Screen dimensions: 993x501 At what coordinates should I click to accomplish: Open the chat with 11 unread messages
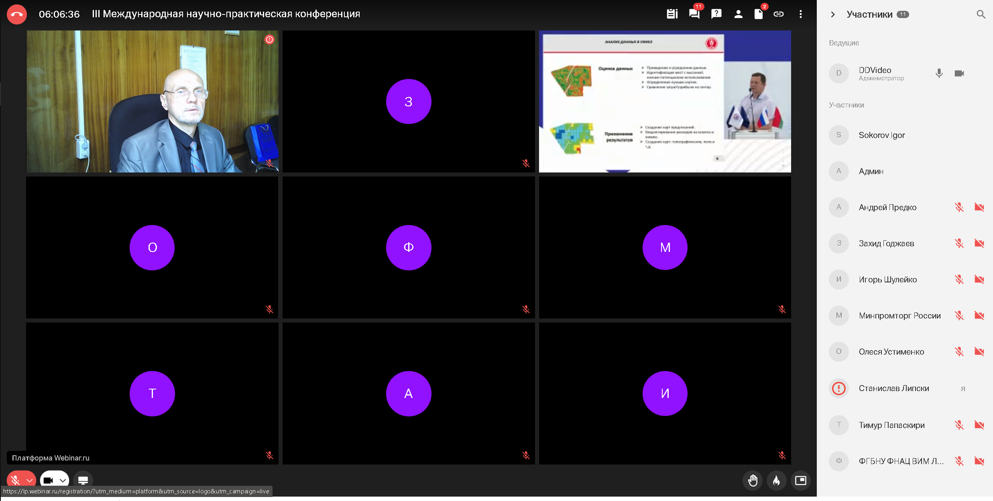pyautogui.click(x=694, y=14)
